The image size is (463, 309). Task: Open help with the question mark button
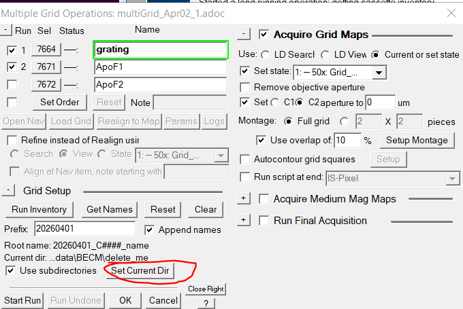pyautogui.click(x=206, y=304)
